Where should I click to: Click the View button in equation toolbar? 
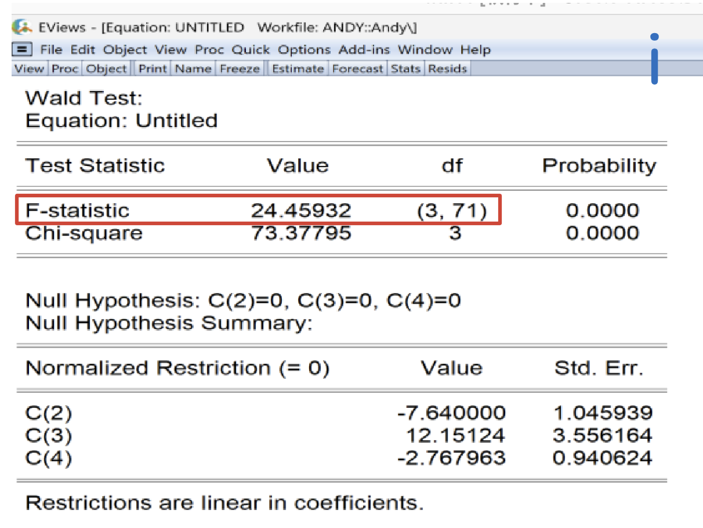tap(29, 69)
